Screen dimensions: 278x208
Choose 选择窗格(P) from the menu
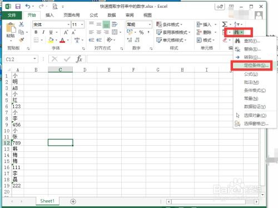pyautogui.click(x=255, y=123)
